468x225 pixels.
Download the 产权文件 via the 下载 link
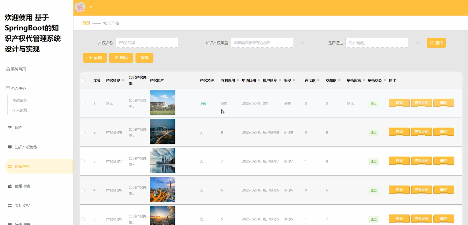click(203, 103)
